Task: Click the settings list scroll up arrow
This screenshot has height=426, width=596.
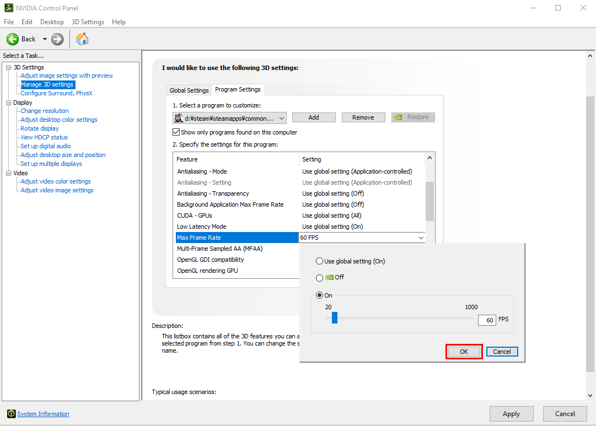Action: [429, 158]
